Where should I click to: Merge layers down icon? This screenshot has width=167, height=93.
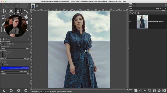[x=154, y=90]
